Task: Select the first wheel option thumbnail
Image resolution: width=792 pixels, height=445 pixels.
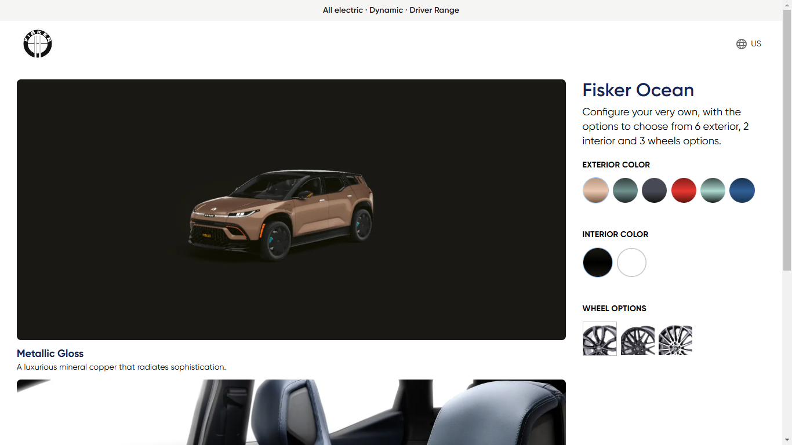Action: pos(600,338)
